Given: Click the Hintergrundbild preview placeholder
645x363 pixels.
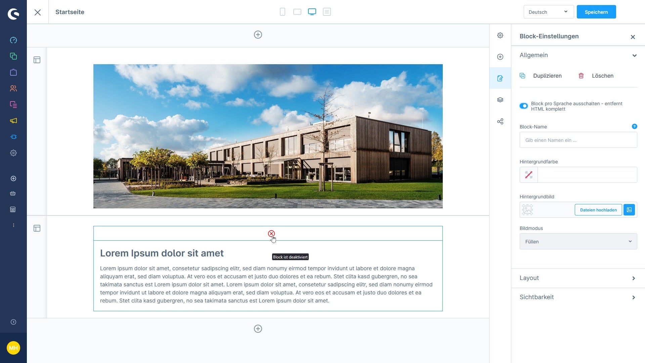Looking at the screenshot, I should click(x=527, y=210).
